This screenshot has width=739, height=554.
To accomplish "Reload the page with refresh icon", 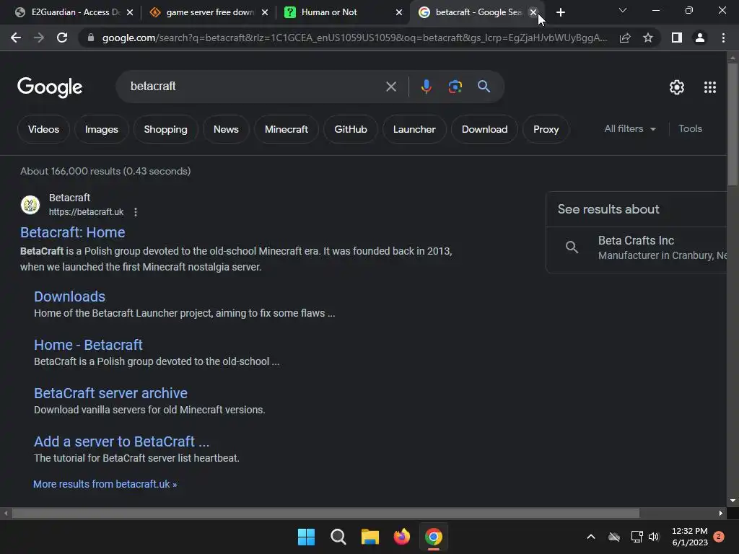I will 62,38.
